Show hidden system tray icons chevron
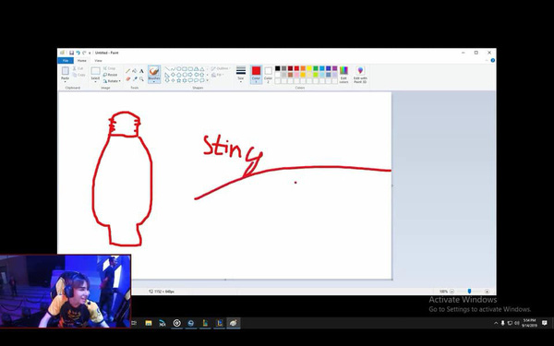 click(x=496, y=323)
